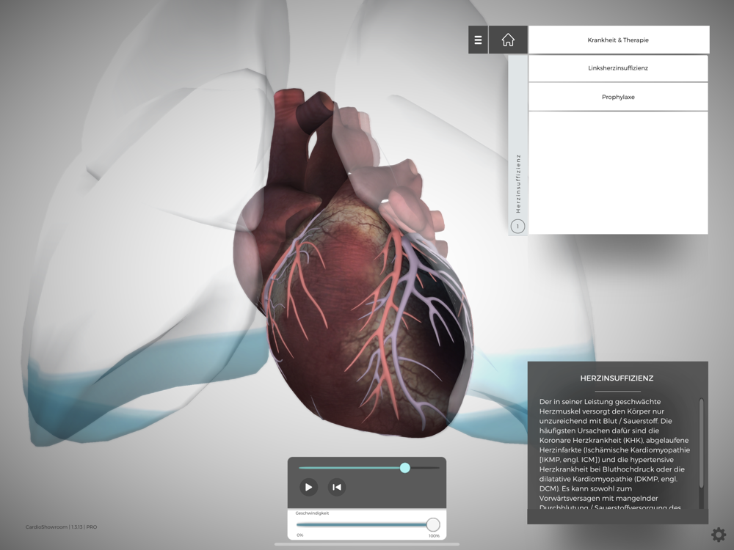Screen dimensions: 734x550
Task: Click the CardioShowroom version label
Action: (x=62, y=527)
